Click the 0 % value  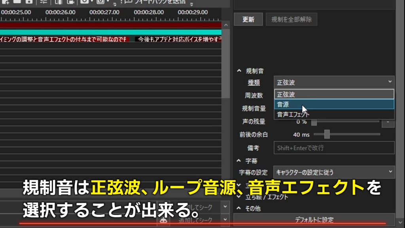pos(301,122)
